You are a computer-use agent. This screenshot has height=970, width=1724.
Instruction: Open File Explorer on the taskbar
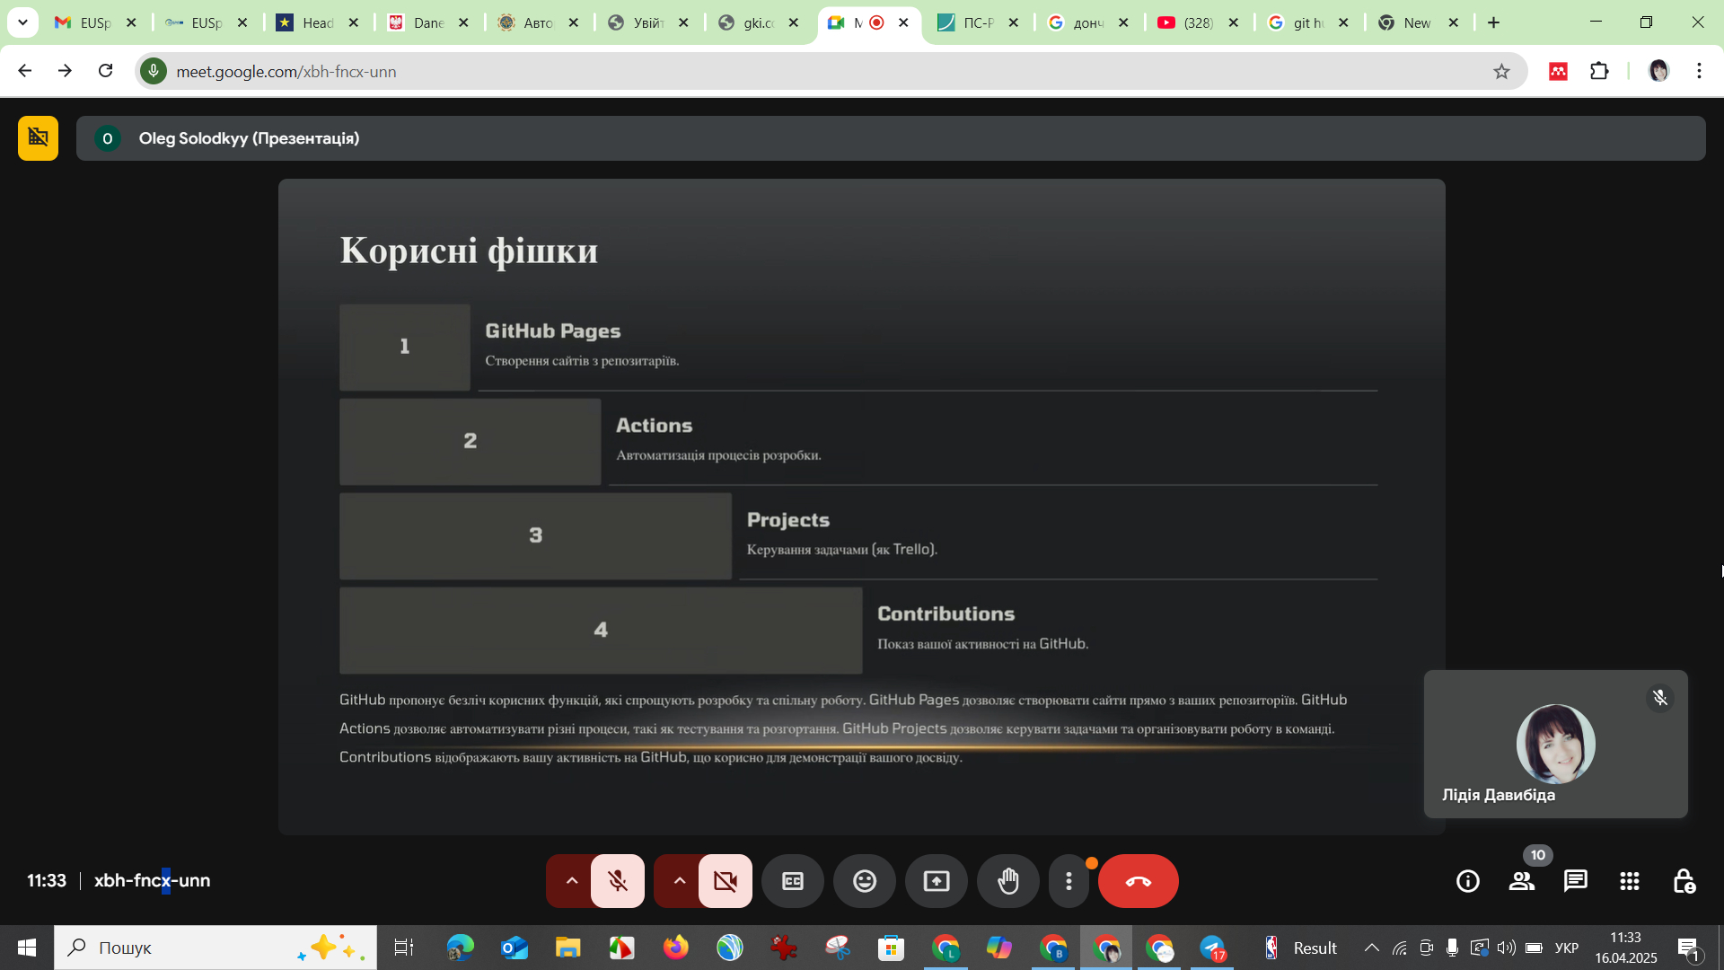point(567,948)
